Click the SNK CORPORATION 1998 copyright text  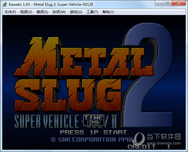click(x=92, y=140)
